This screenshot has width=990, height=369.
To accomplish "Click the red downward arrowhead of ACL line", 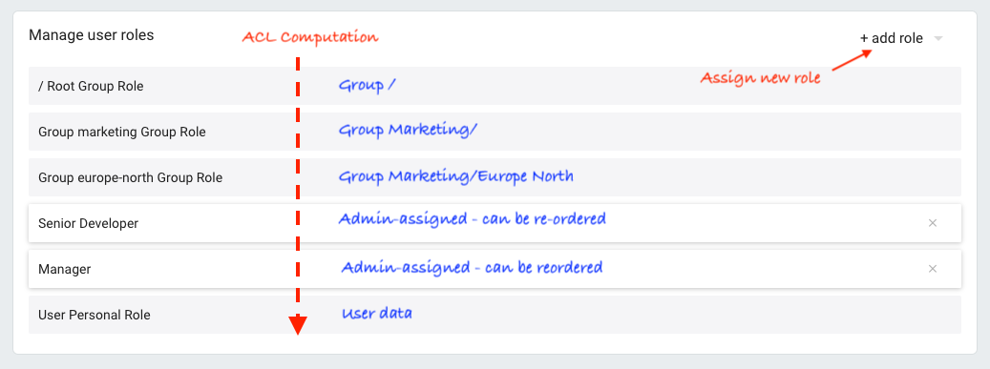I will click(x=297, y=325).
